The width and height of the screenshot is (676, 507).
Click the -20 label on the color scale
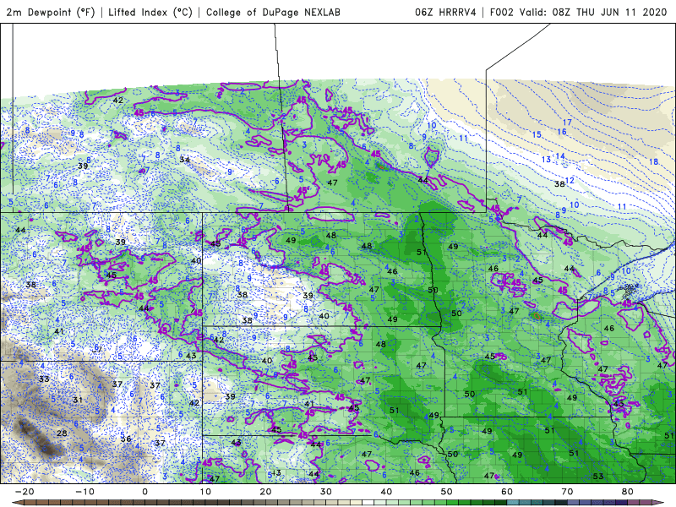(x=25, y=492)
